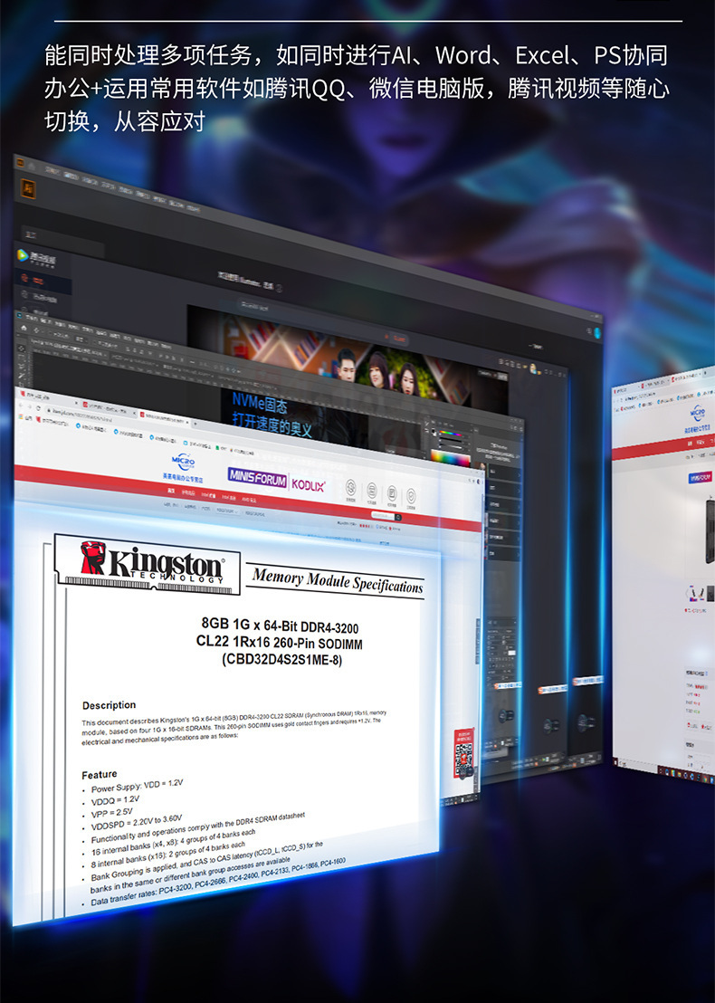Click the 'Data transfer rates: PC4-3200' line

(217, 881)
